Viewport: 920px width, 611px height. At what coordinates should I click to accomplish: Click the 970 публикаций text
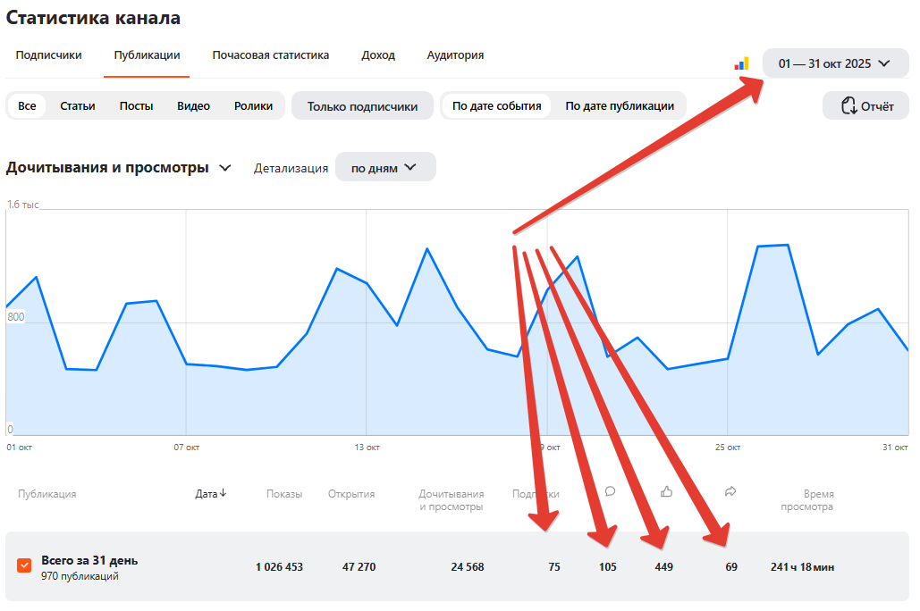tap(80, 576)
